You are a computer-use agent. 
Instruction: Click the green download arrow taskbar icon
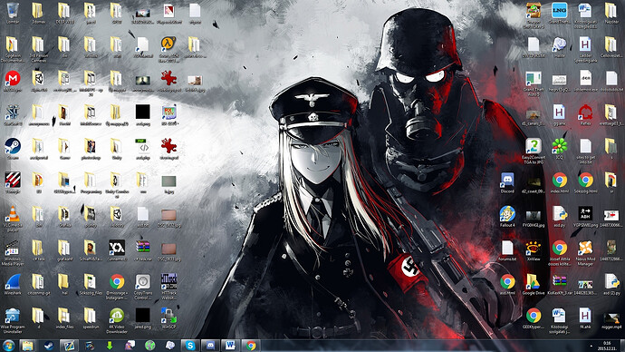click(110, 346)
